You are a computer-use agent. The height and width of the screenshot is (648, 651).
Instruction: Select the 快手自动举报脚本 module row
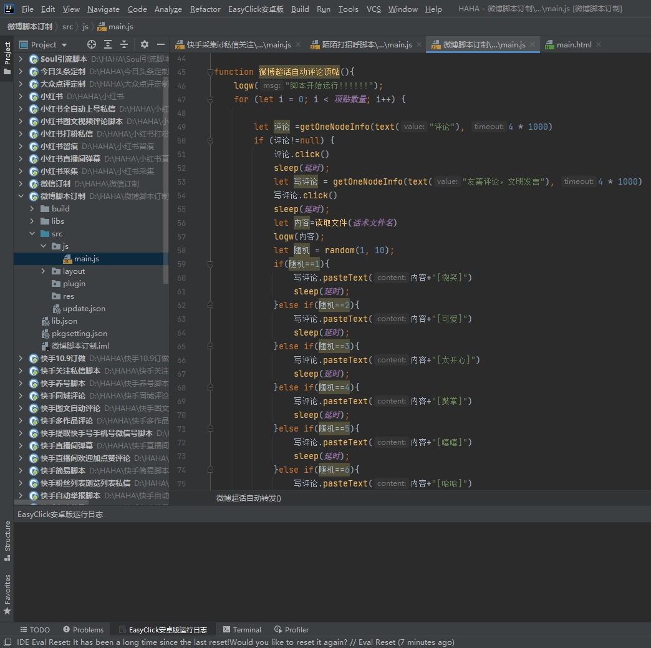[91, 496]
